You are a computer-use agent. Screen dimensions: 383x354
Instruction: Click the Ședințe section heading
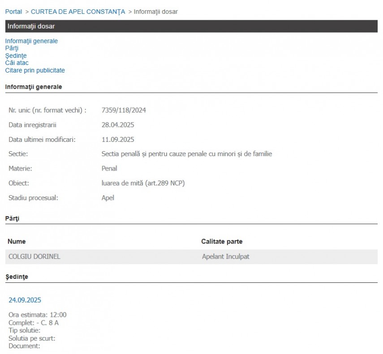point(17,277)
